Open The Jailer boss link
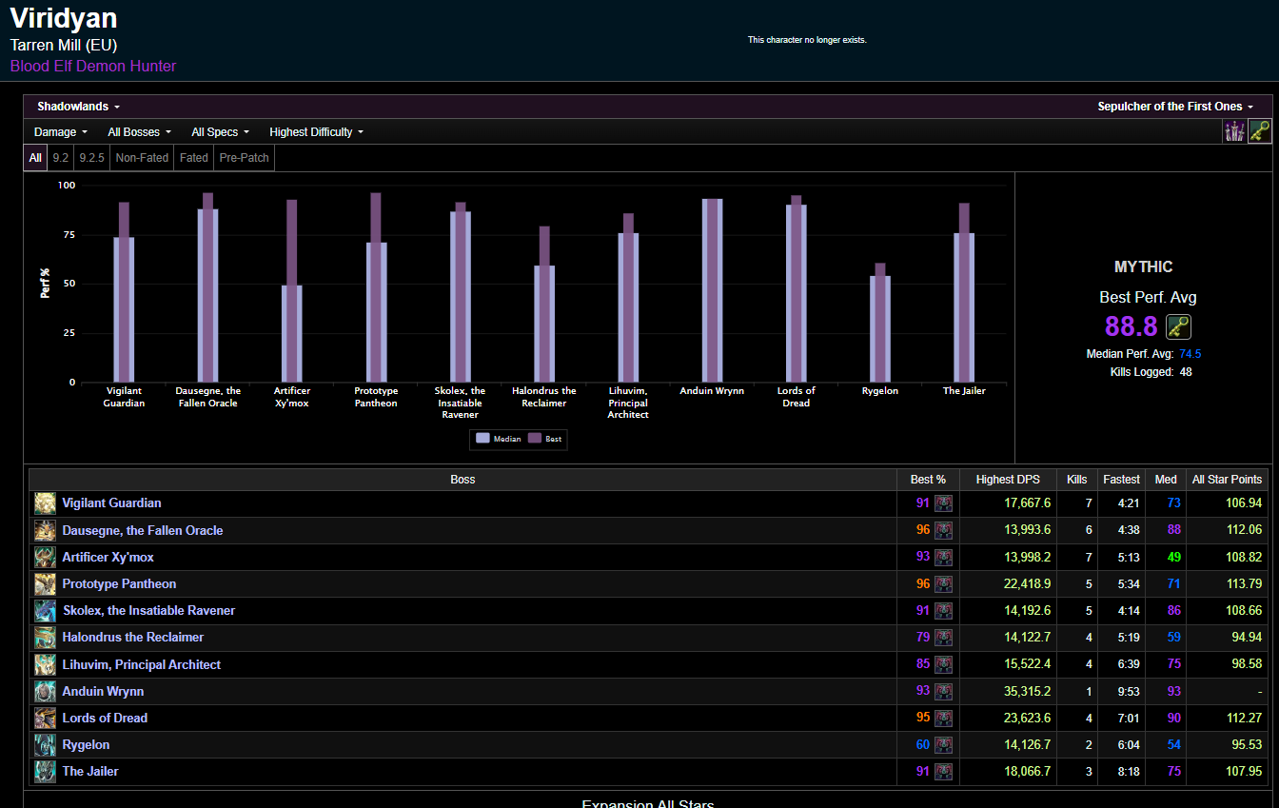This screenshot has width=1279, height=808. point(90,771)
